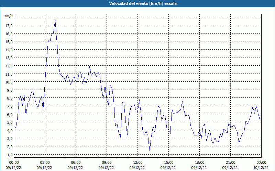Viewport: 275px width, 171px height.
Task: Select the '16,0' y-axis value
Action: point(9,34)
